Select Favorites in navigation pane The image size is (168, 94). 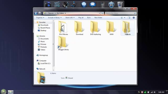pos(42,22)
